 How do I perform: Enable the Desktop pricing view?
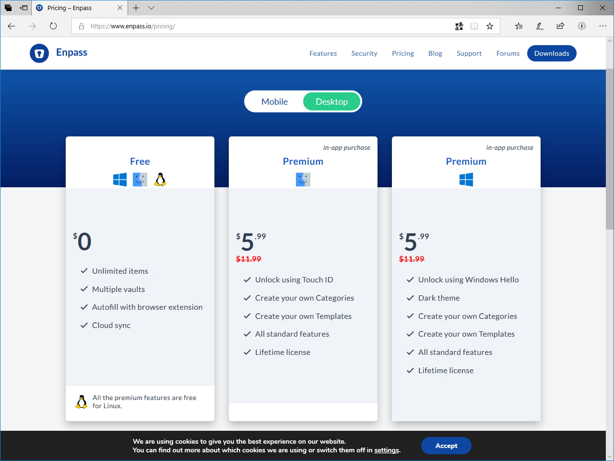pos(331,101)
